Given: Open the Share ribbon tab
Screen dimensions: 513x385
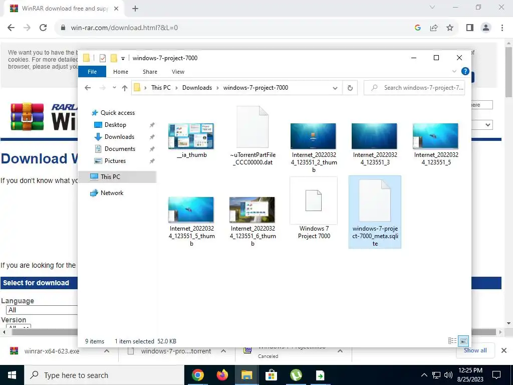Looking at the screenshot, I should pyautogui.click(x=150, y=72).
